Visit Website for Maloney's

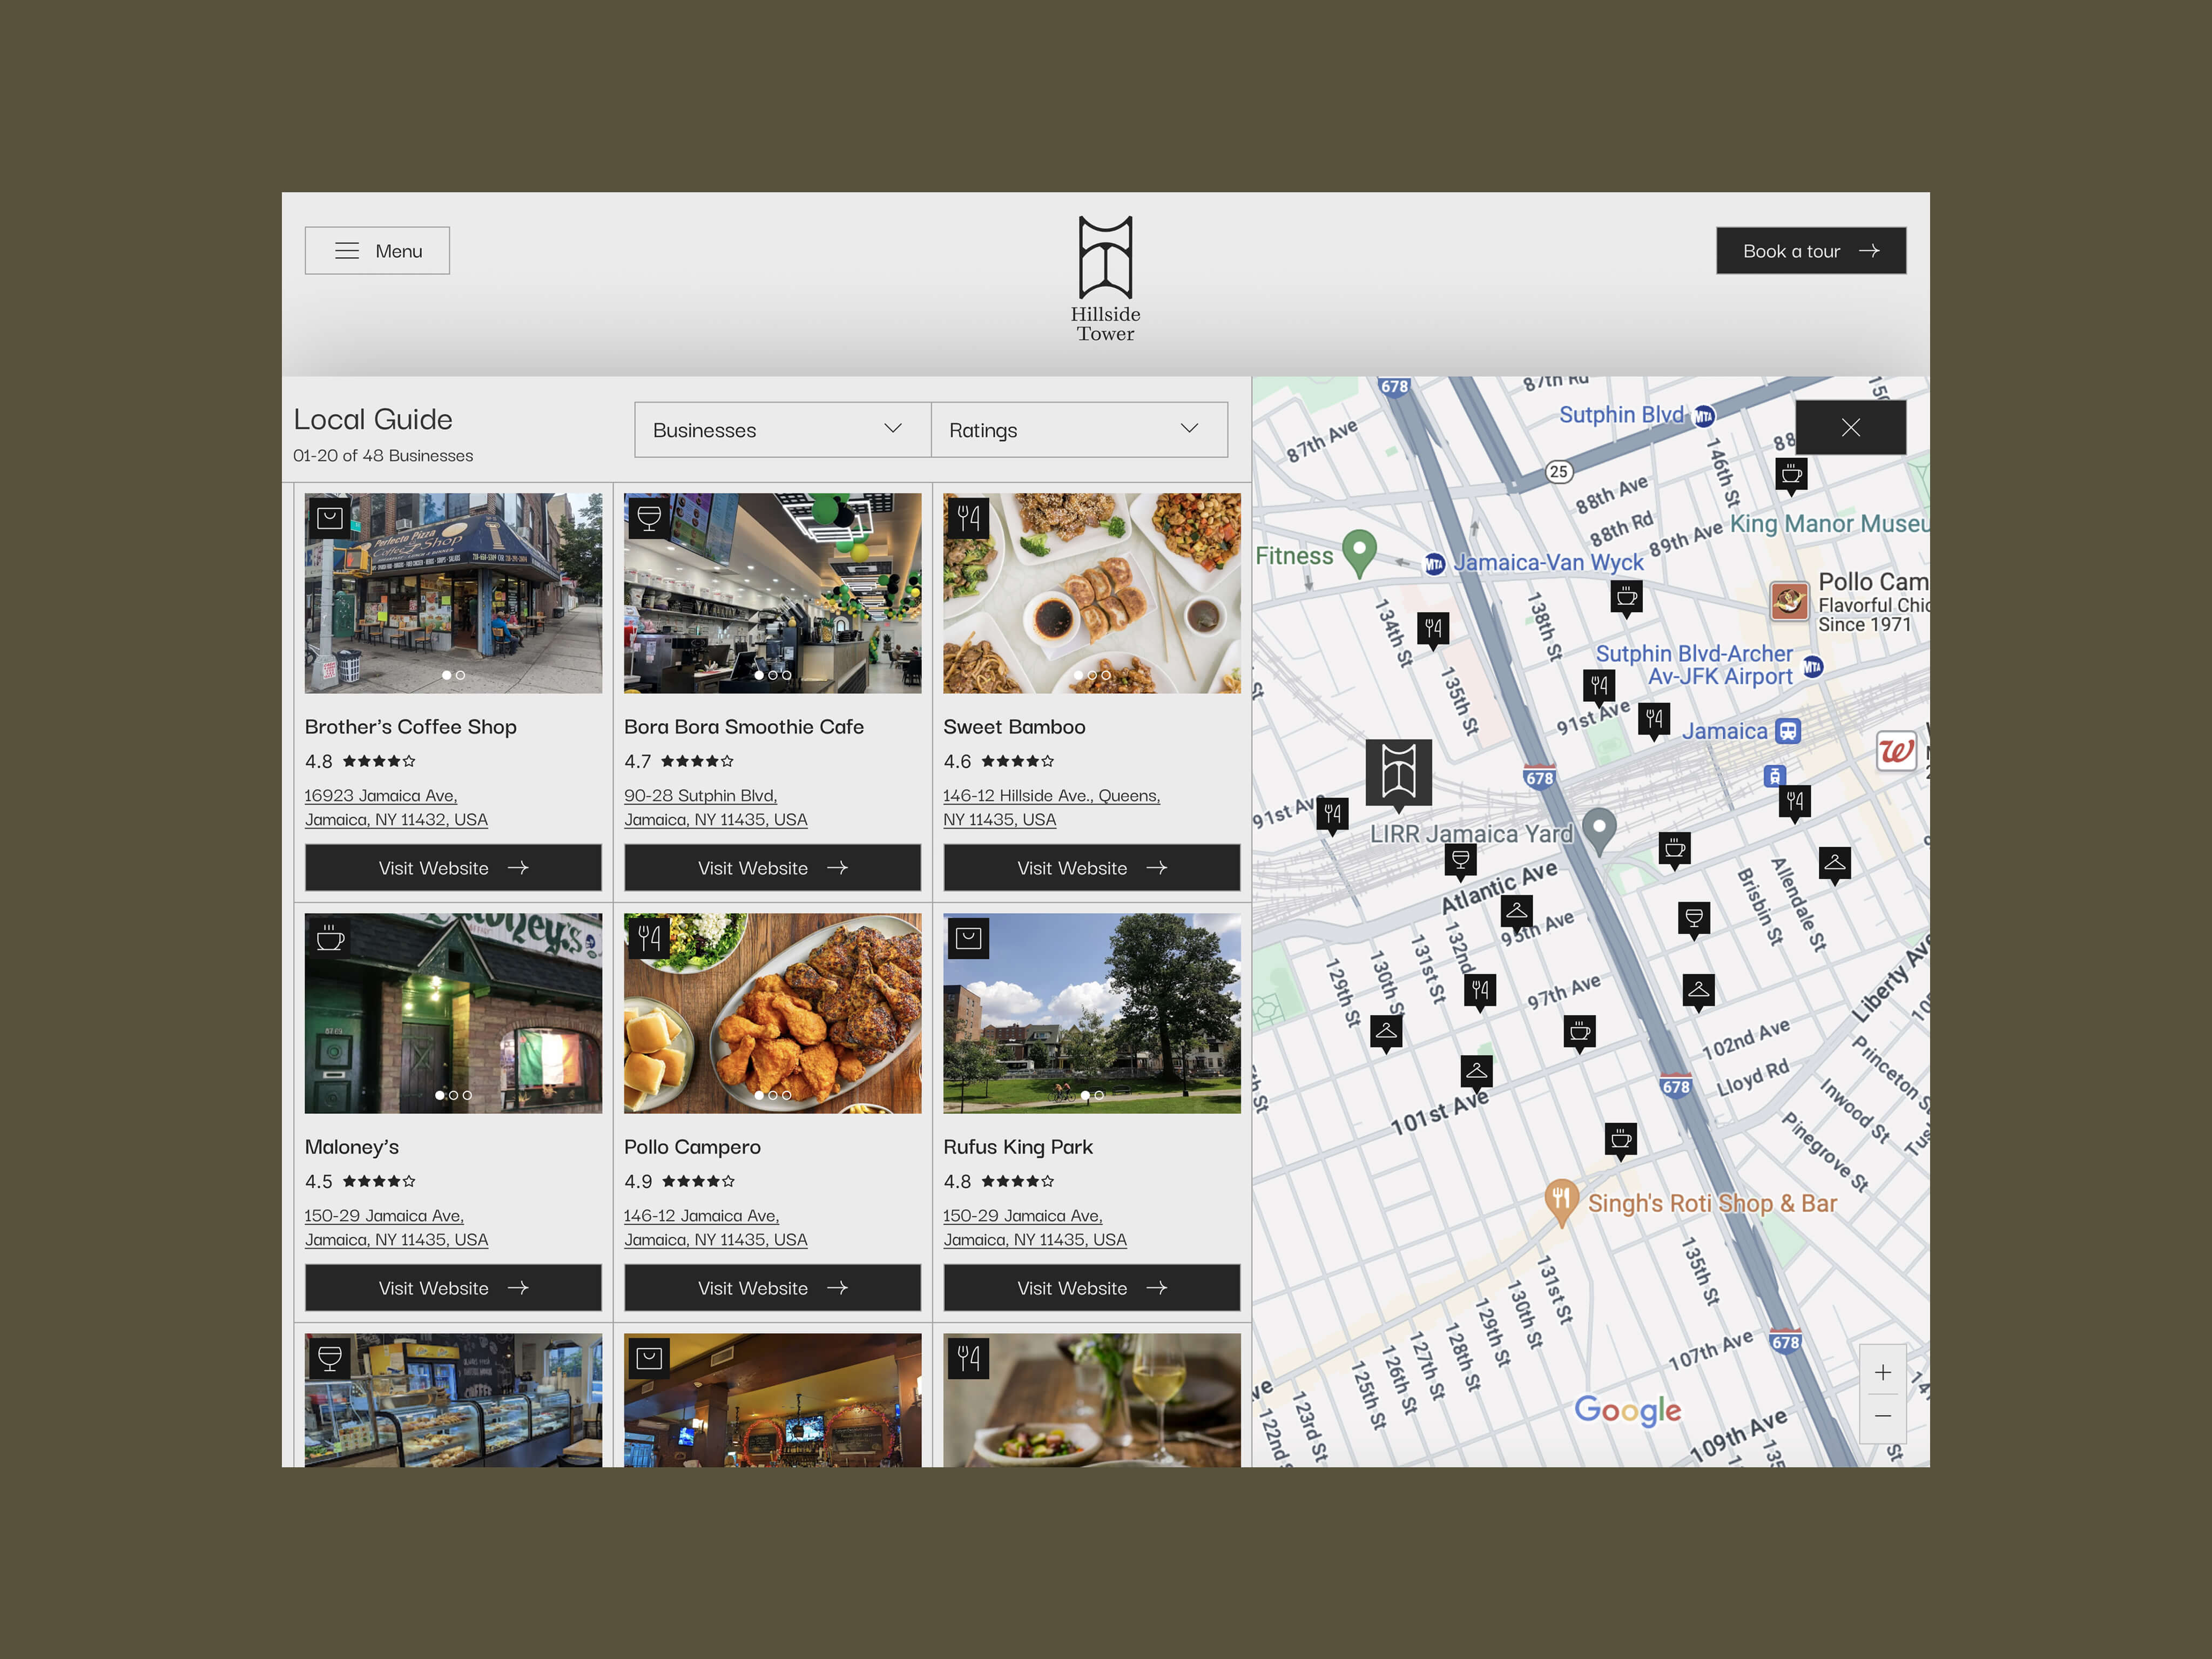[x=453, y=1288]
